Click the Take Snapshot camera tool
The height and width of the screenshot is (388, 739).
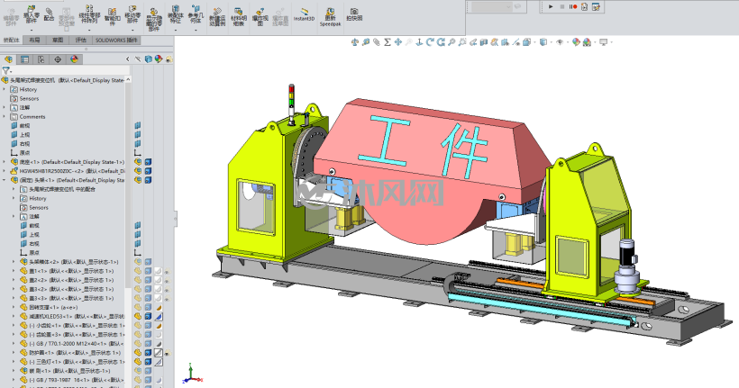click(354, 14)
